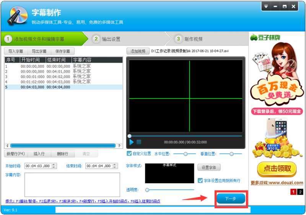Screen dimensions: 306x215
Task: Click the 结束时间 spinner arrows
Action: click(115, 166)
